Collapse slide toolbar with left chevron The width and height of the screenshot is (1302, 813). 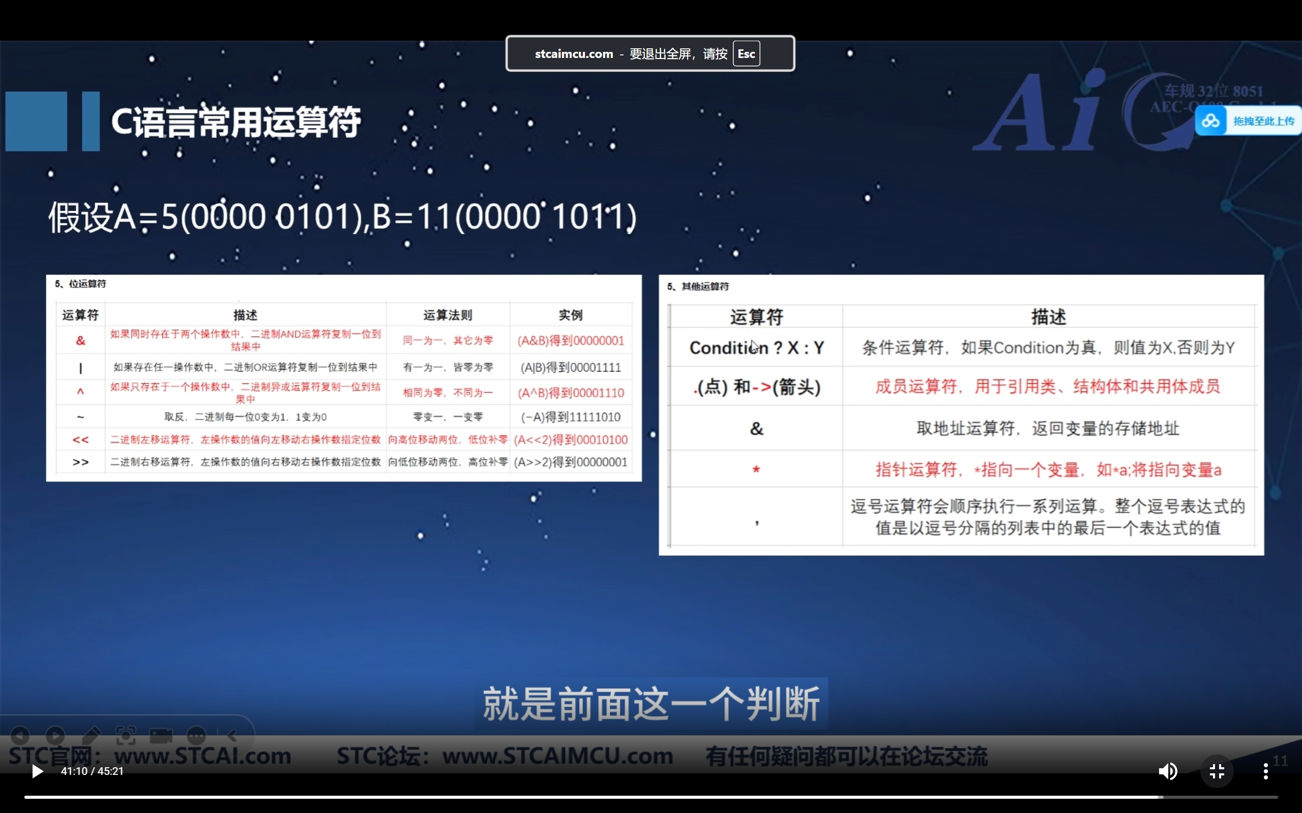(x=232, y=735)
